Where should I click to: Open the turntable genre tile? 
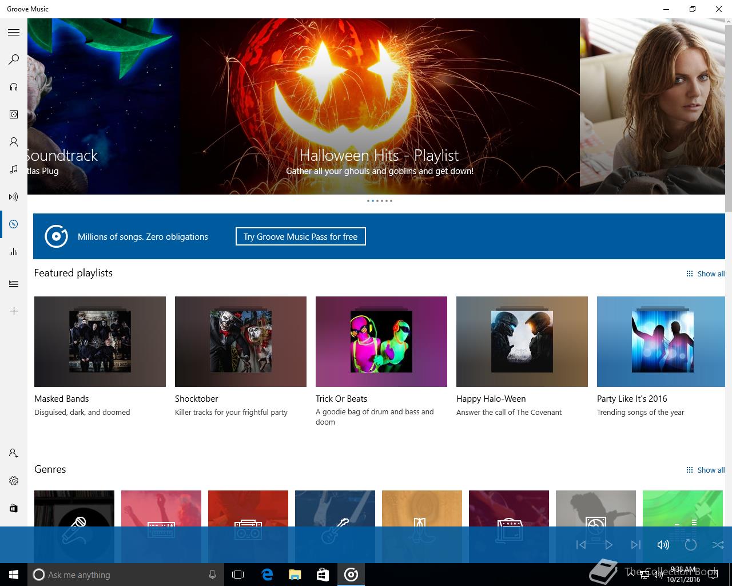click(x=596, y=526)
